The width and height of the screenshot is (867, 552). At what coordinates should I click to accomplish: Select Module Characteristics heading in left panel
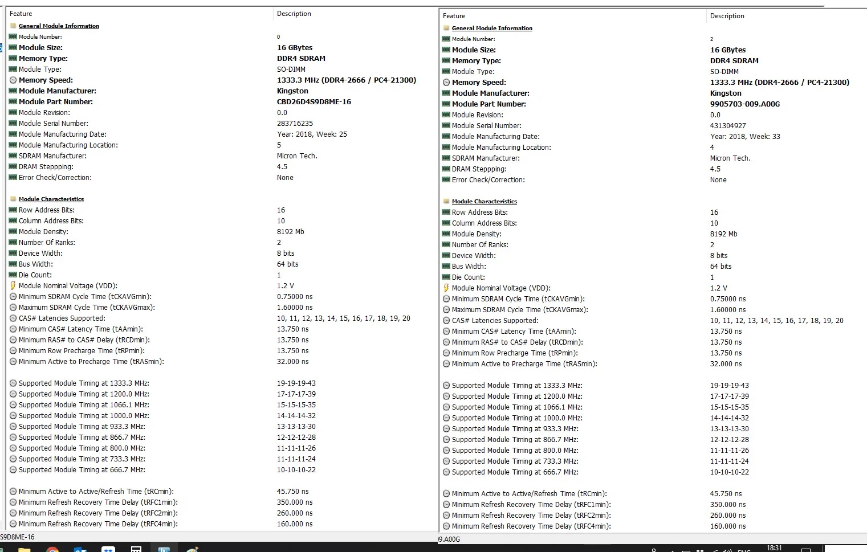51,199
